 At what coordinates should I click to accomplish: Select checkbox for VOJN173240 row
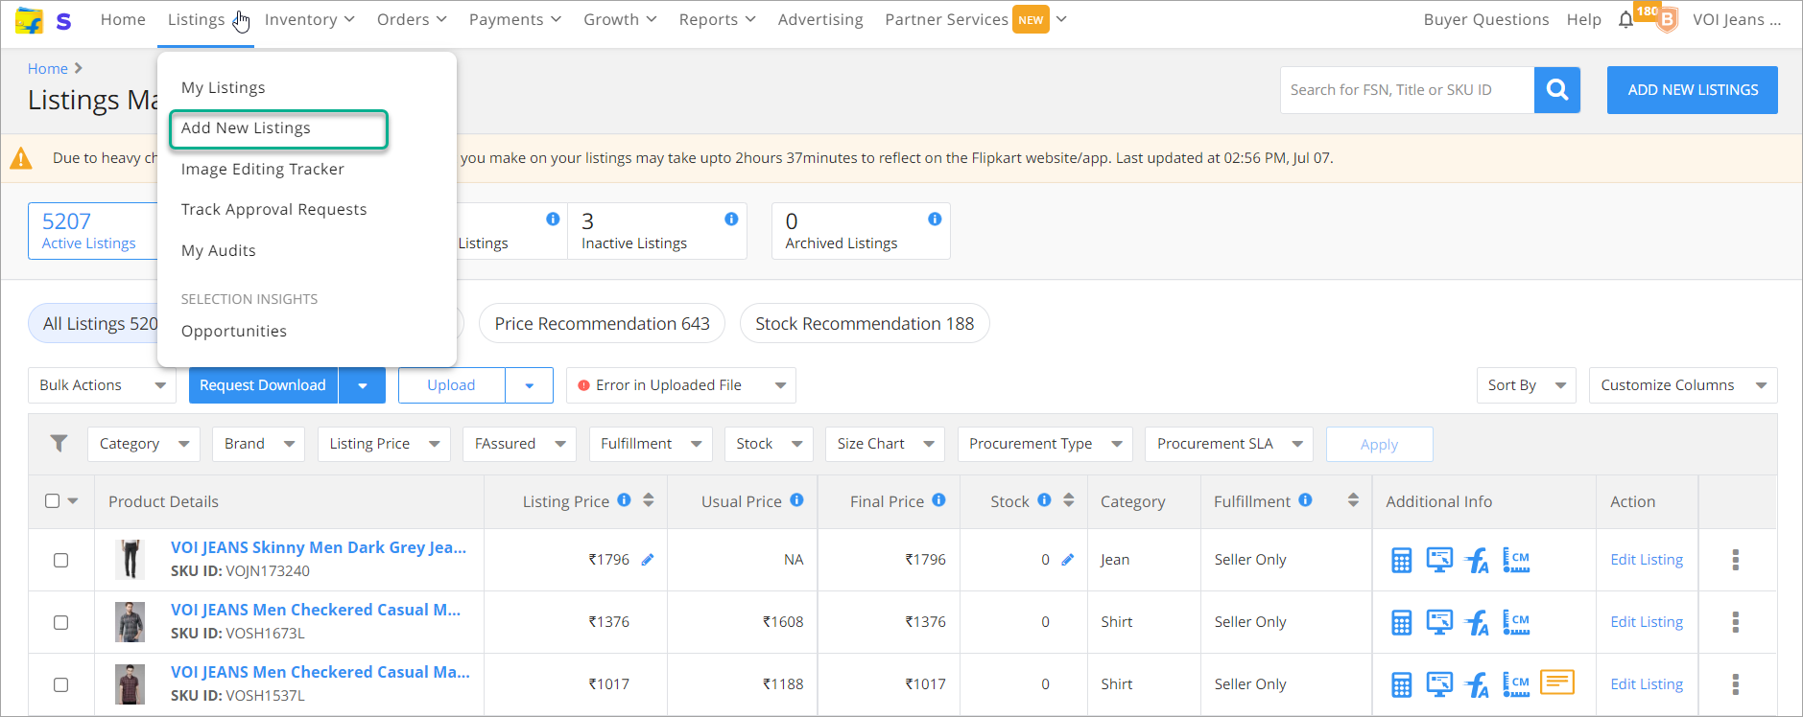tap(60, 560)
